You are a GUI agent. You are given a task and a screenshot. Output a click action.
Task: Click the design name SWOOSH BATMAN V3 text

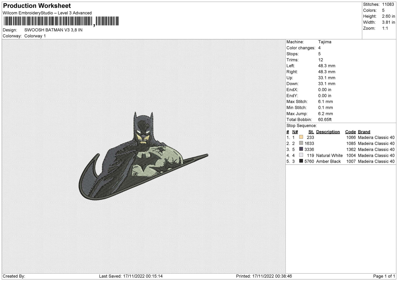53,30
